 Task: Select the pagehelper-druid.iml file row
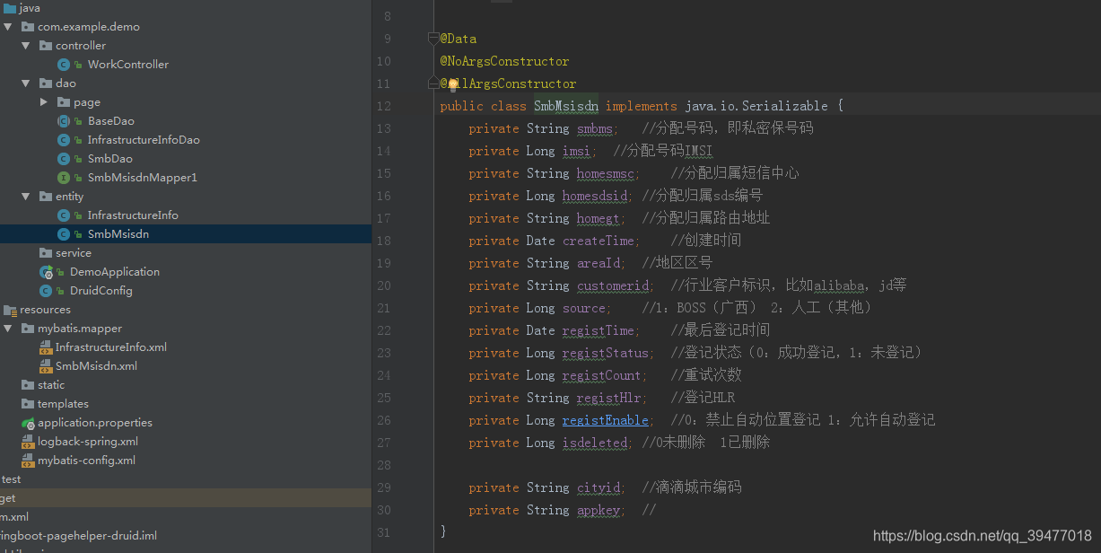coord(185,536)
